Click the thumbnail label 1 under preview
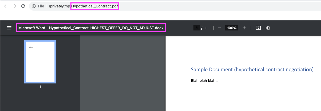321x111 pixels. (x=40, y=87)
